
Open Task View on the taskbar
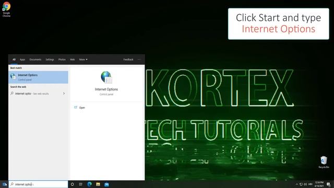[81, 184]
